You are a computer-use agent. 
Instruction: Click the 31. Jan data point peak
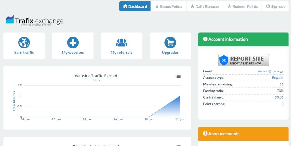(180, 96)
